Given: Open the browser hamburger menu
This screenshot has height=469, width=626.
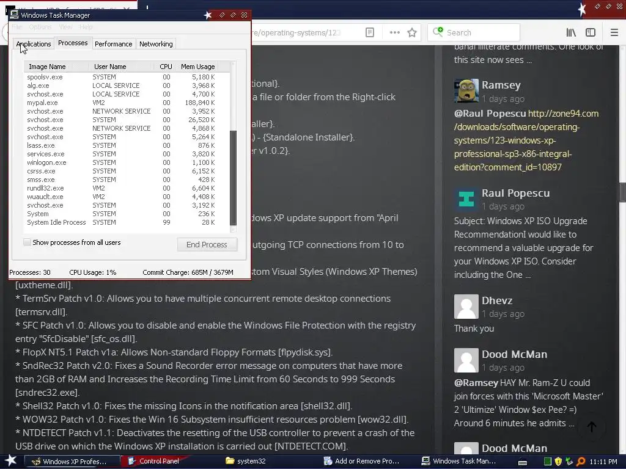Looking at the screenshot, I should [x=614, y=32].
